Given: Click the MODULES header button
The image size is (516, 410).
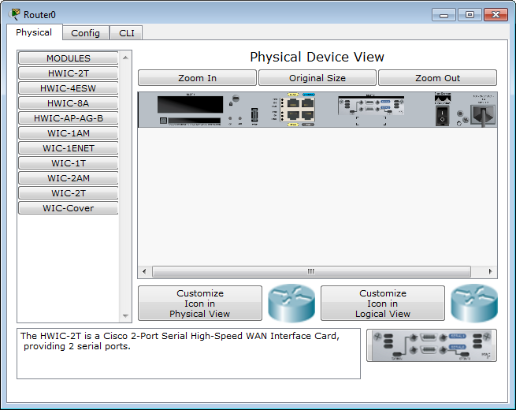Looking at the screenshot, I should pos(69,58).
